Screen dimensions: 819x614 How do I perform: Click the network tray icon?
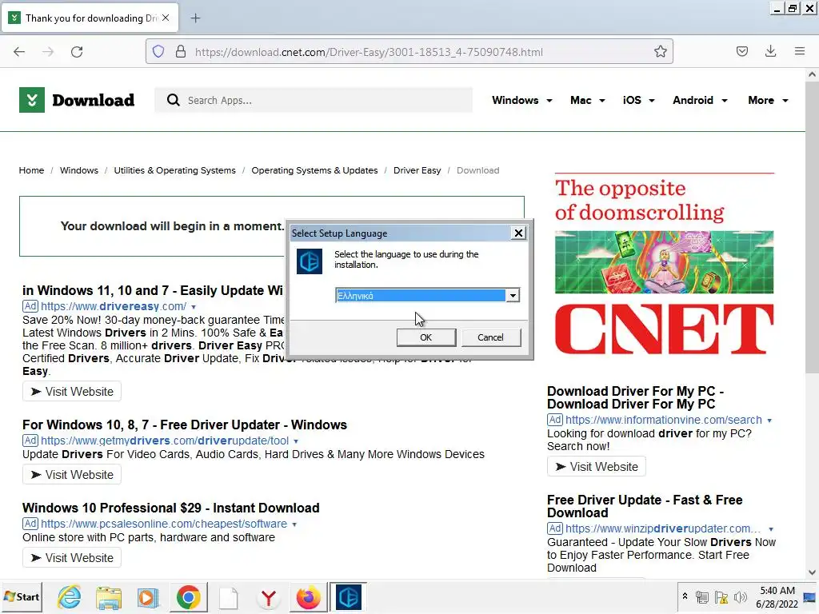[x=702, y=597]
